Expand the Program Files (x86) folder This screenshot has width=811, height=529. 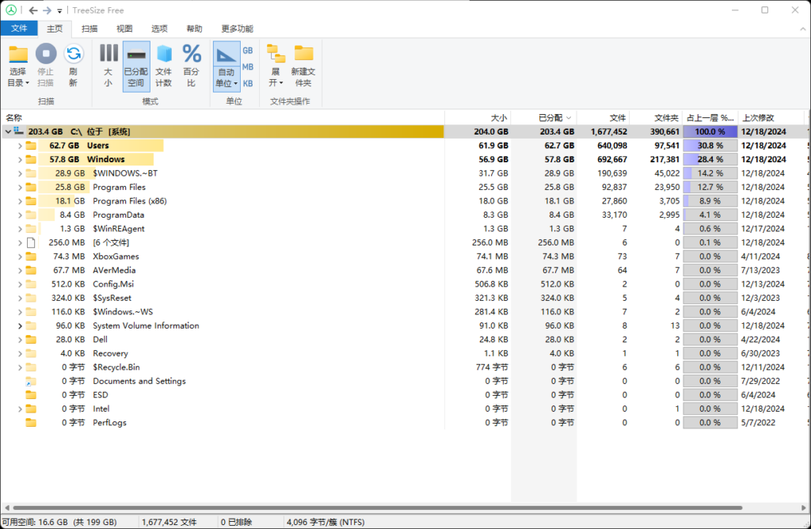click(20, 201)
